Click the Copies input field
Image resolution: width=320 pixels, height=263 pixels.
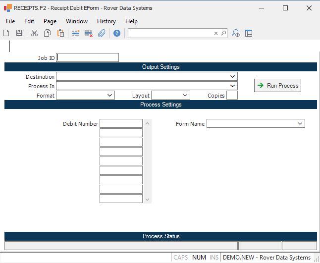232,95
